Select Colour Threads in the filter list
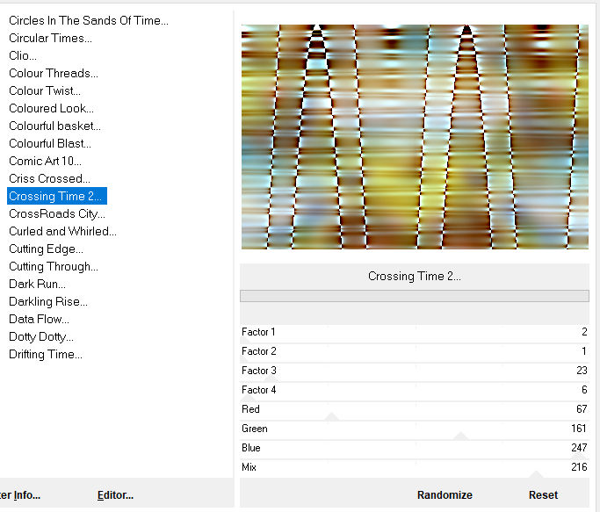The image size is (600, 512). pos(54,73)
